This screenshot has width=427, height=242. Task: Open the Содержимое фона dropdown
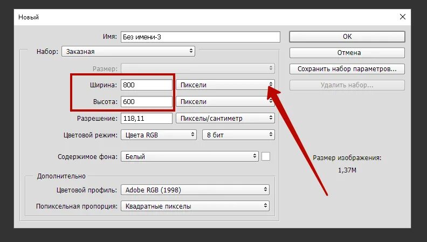pyautogui.click(x=190, y=156)
